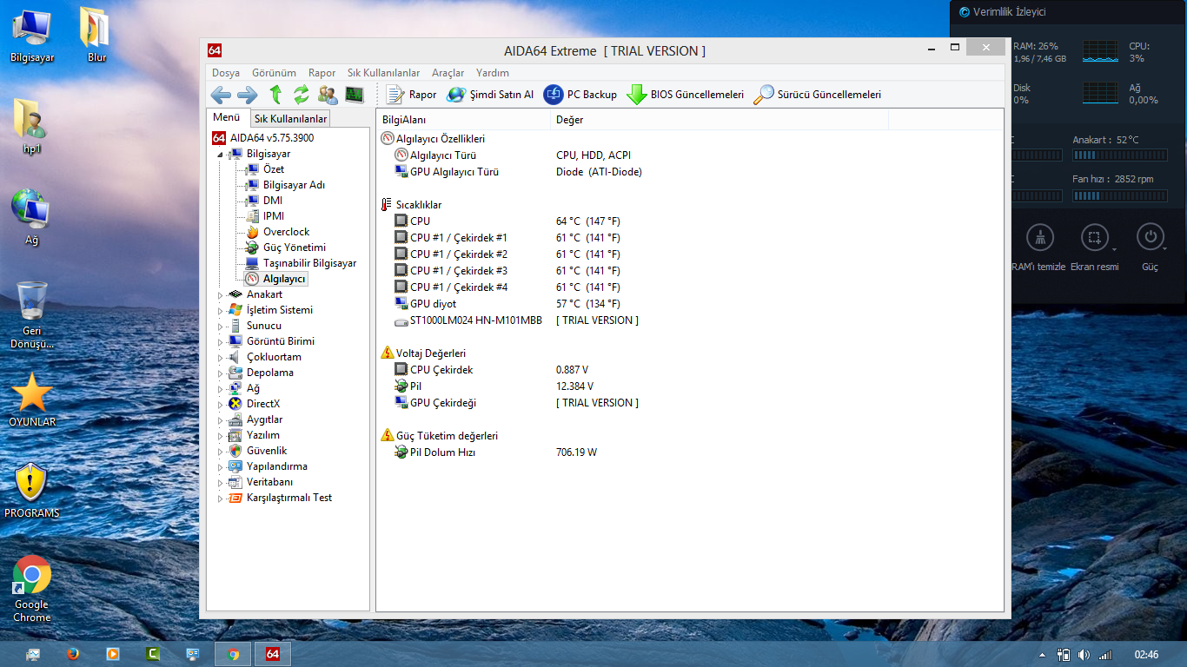Select the OYUNLAR star desktop icon
Screen dimensions: 1187x667
32,400
